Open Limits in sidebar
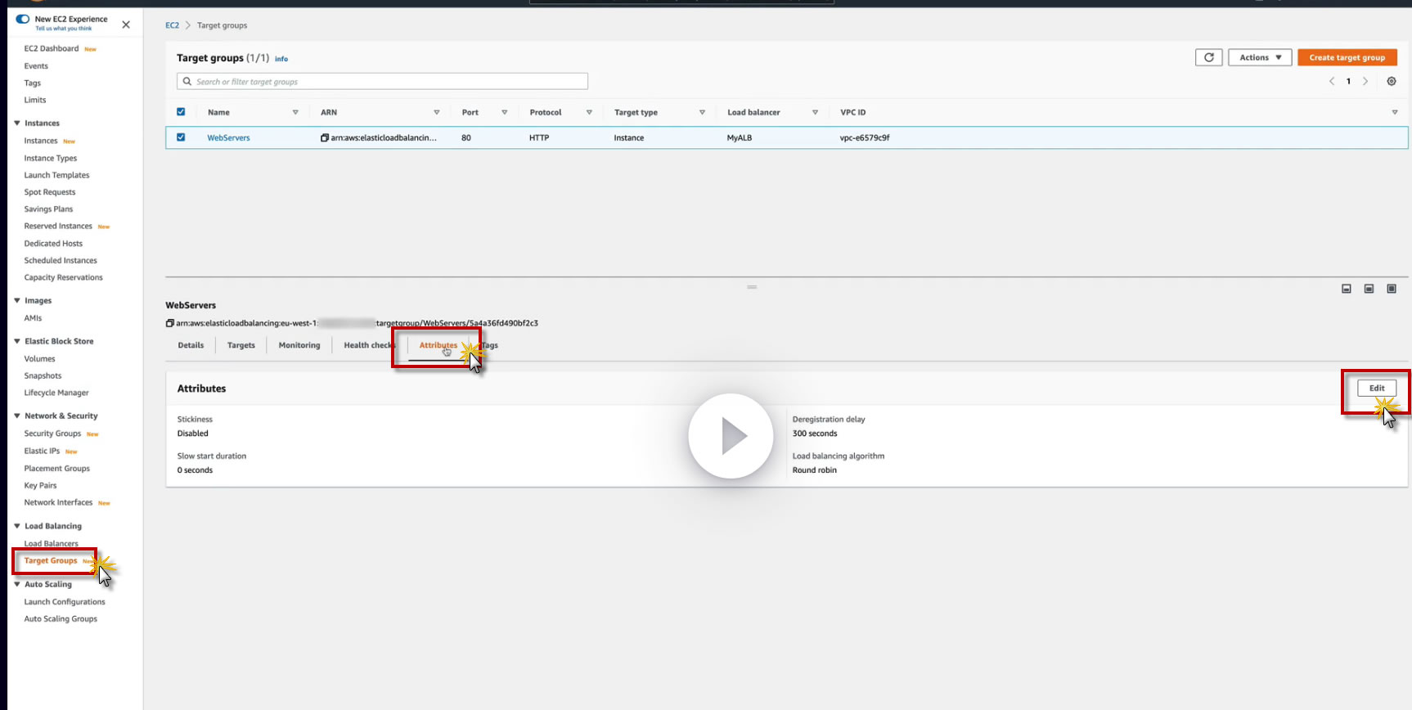The width and height of the screenshot is (1412, 710). coord(35,100)
